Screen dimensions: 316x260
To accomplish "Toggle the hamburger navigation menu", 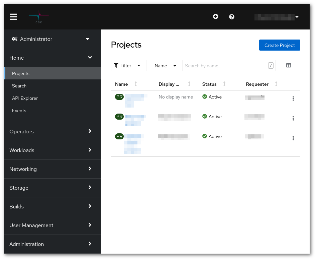I will pyautogui.click(x=13, y=17).
